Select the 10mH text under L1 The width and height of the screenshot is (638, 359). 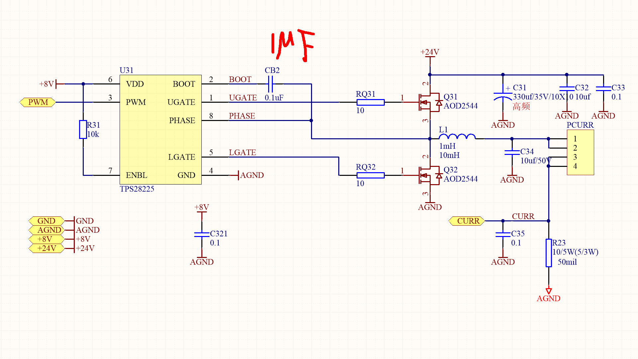(449, 155)
